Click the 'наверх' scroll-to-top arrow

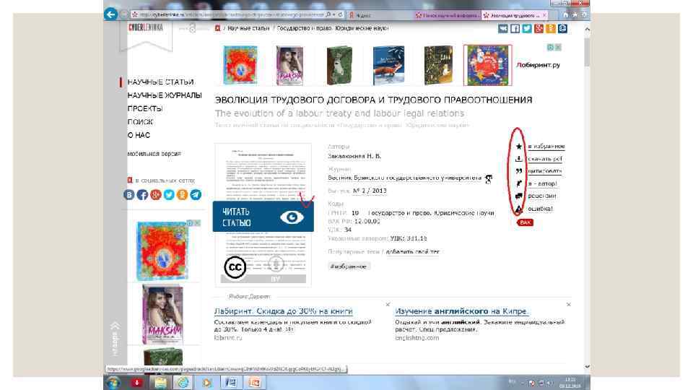(x=115, y=338)
